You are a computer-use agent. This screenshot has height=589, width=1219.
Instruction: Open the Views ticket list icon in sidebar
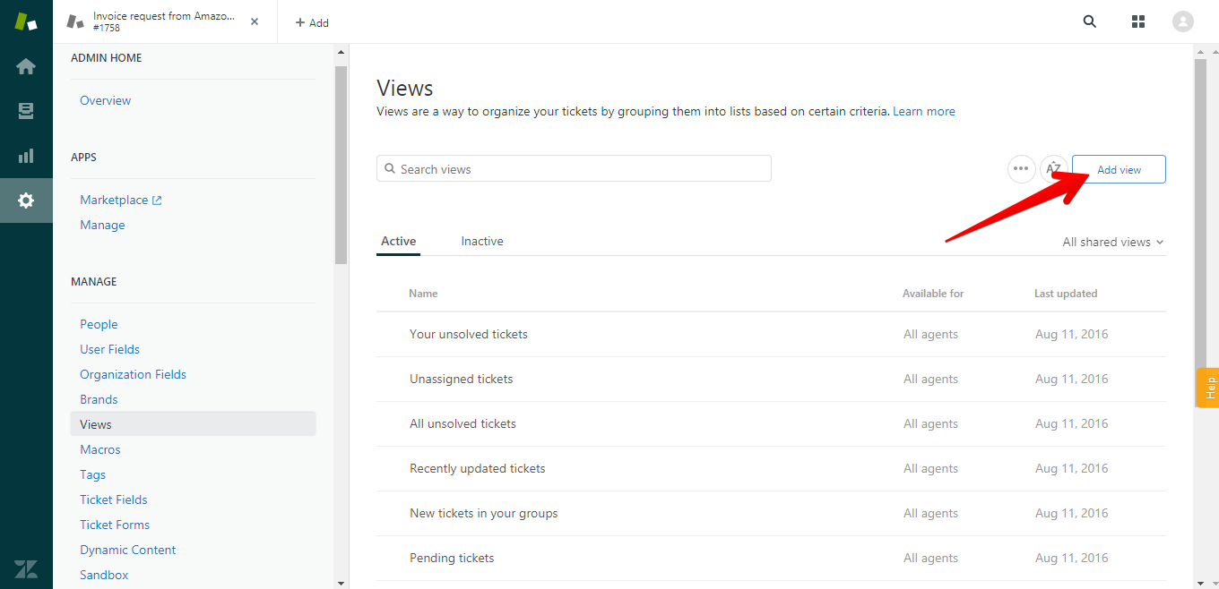26,111
